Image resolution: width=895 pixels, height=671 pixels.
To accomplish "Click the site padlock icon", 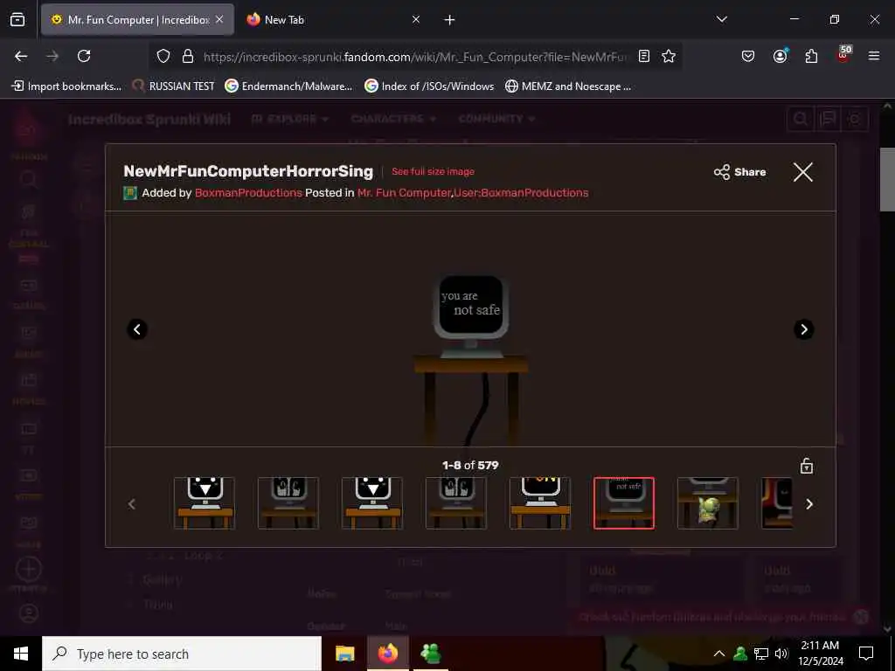I will [x=188, y=56].
